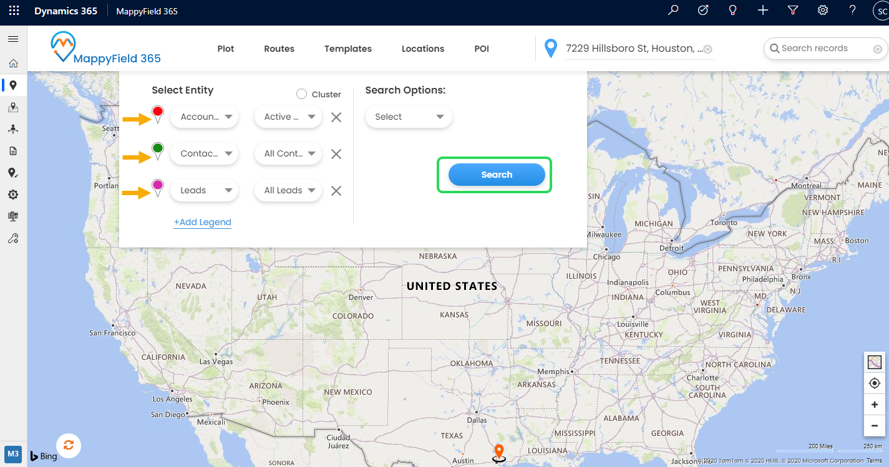The height and width of the screenshot is (467, 889).
Task: Click the orange location marker near Houston
Action: click(498, 453)
